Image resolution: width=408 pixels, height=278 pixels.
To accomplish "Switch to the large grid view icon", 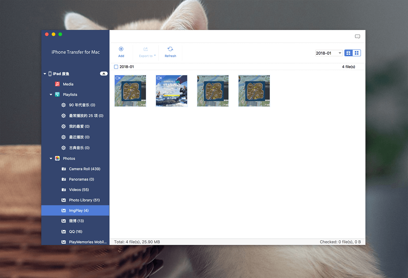I will pos(357,53).
